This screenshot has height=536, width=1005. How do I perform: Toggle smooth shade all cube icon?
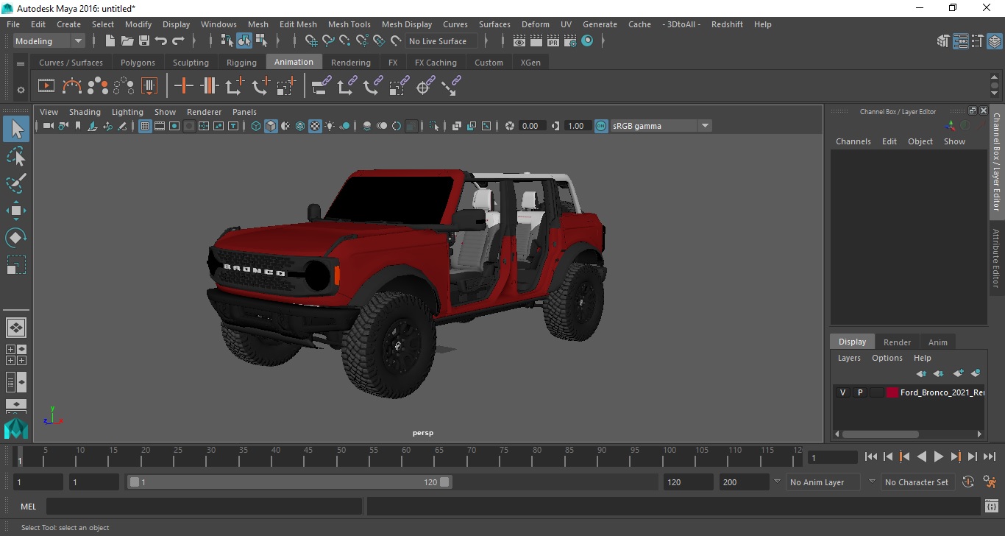pyautogui.click(x=271, y=126)
